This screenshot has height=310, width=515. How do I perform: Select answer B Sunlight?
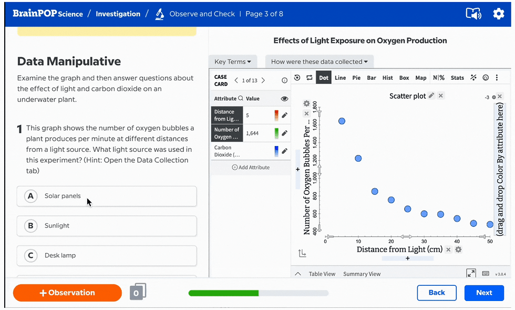(x=107, y=226)
